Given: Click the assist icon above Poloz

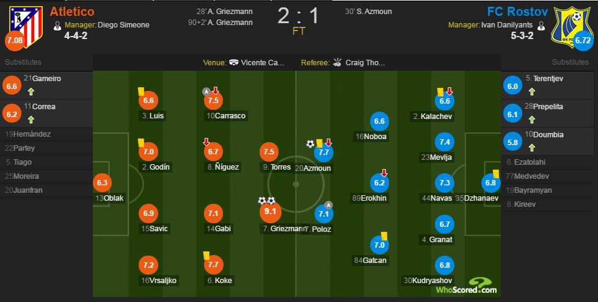Looking at the screenshot, I should (329, 205).
